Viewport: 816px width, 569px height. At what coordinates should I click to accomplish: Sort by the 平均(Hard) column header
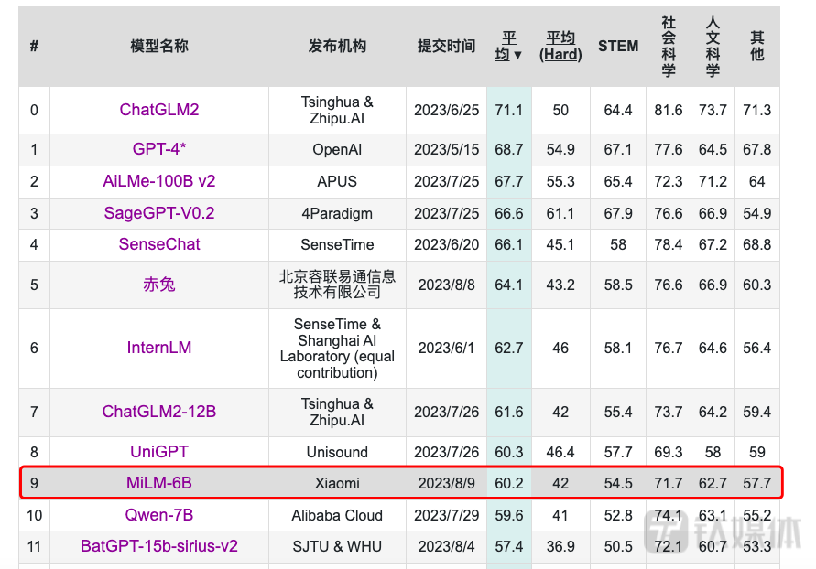click(560, 47)
